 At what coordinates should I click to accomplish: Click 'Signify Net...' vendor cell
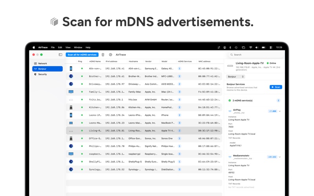pyautogui.click(x=151, y=146)
